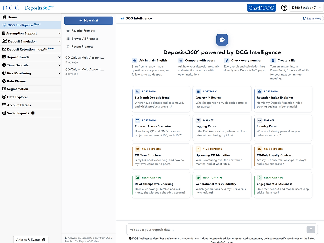
Task: Start a New chat
Action: pyautogui.click(x=89, y=20)
